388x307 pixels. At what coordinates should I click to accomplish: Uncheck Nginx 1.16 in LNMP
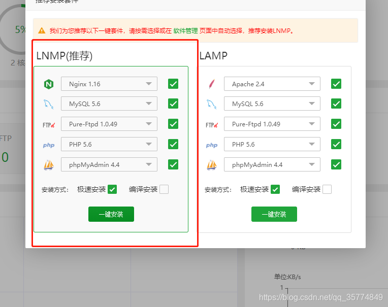click(x=173, y=84)
